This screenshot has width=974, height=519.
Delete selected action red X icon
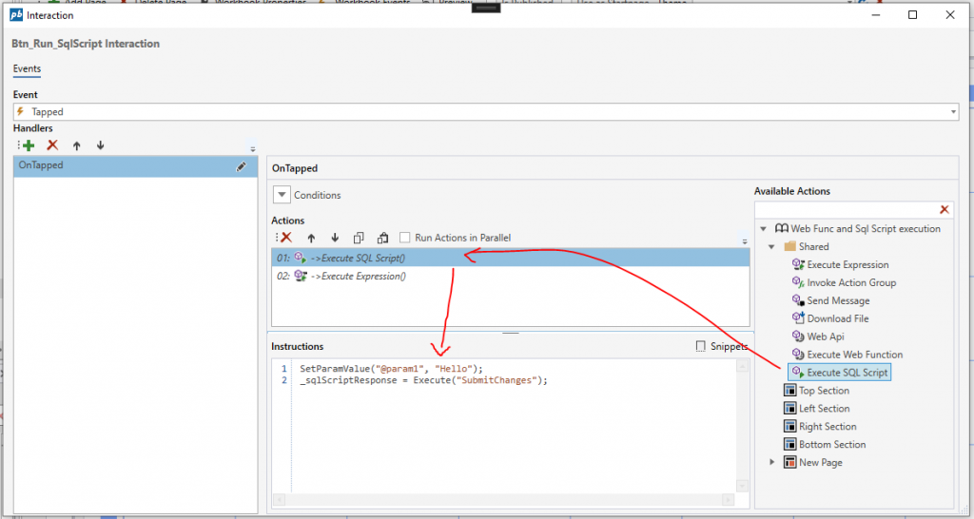[x=286, y=238]
